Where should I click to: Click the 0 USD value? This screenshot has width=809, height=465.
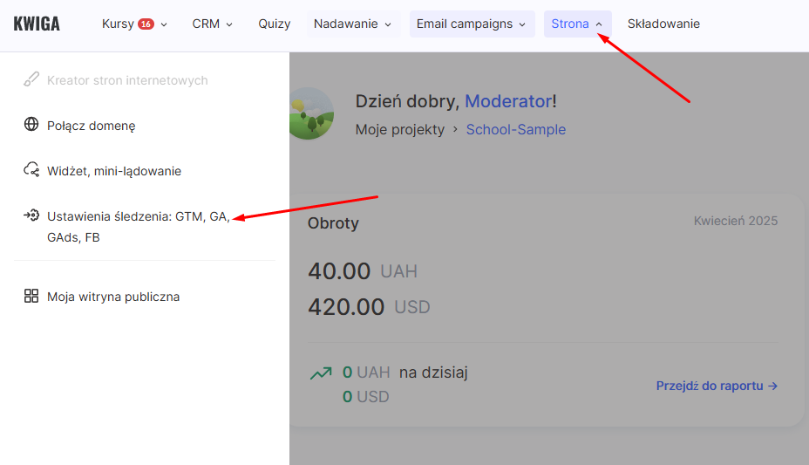366,397
